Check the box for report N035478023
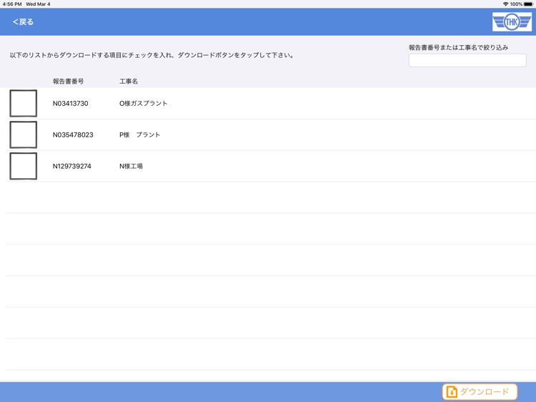Image resolution: width=536 pixels, height=402 pixels. 24,134
